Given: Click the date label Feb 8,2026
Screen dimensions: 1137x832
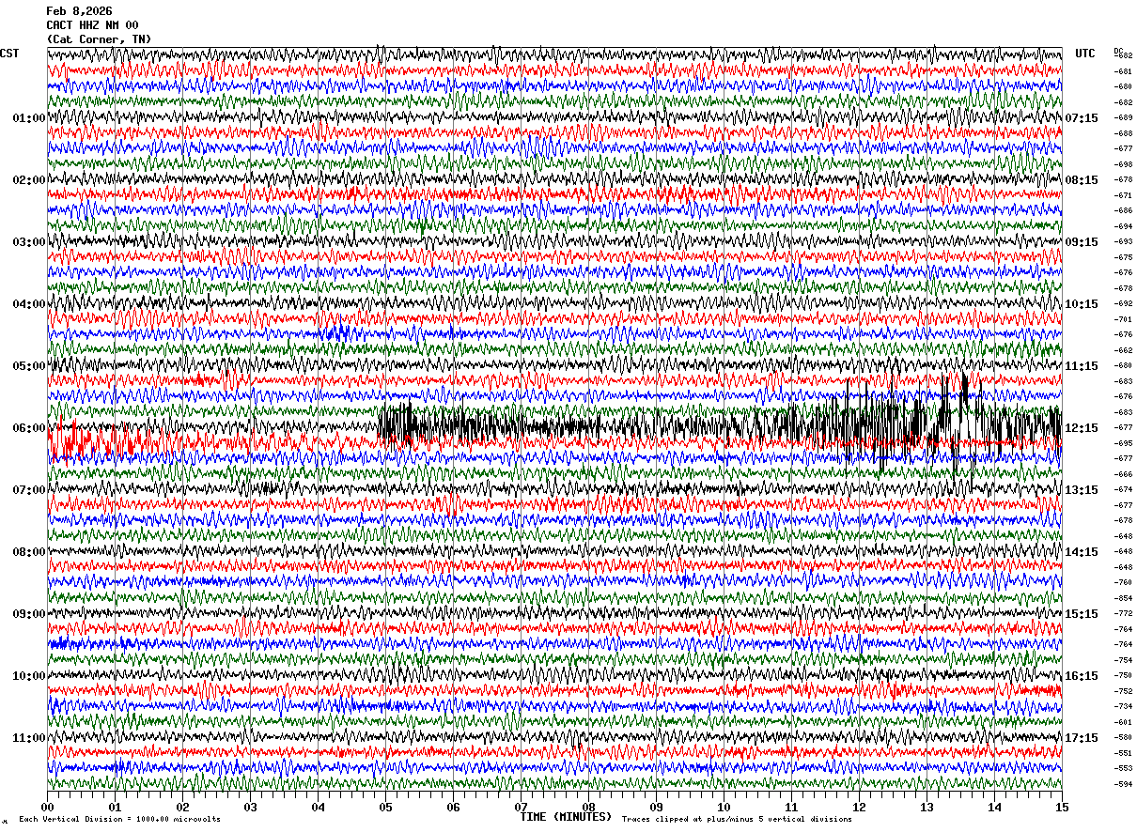Looking at the screenshot, I should pyautogui.click(x=79, y=11).
